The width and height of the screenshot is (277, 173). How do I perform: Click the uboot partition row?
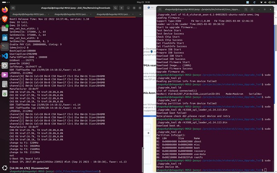tap(179, 141)
